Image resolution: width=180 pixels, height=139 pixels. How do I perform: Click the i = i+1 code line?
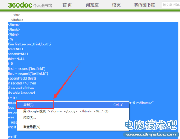[13, 98]
